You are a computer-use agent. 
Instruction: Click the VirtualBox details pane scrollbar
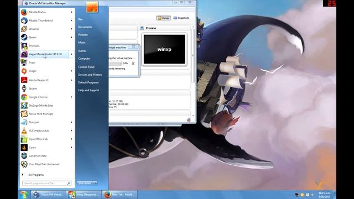(x=193, y=55)
